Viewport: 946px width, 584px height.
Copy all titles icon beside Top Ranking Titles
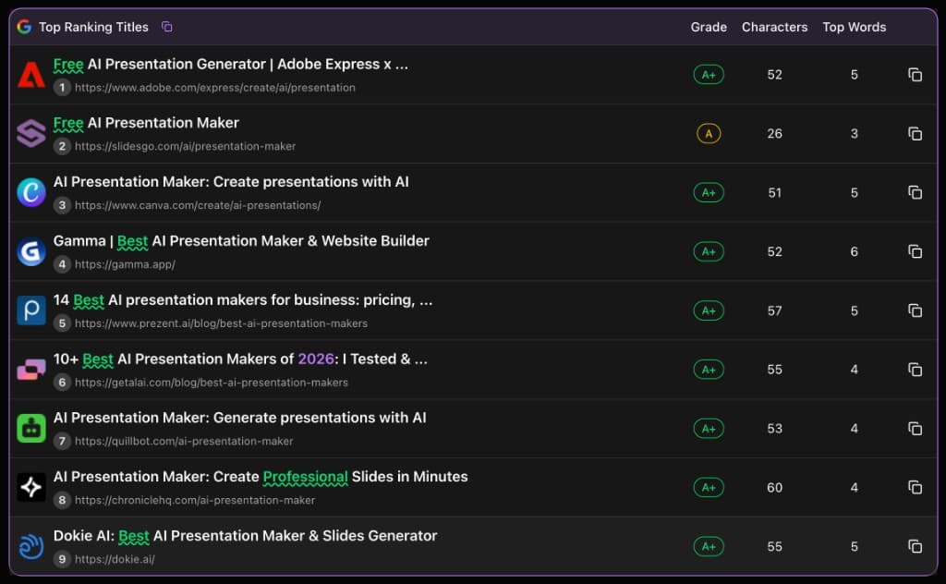pos(167,27)
